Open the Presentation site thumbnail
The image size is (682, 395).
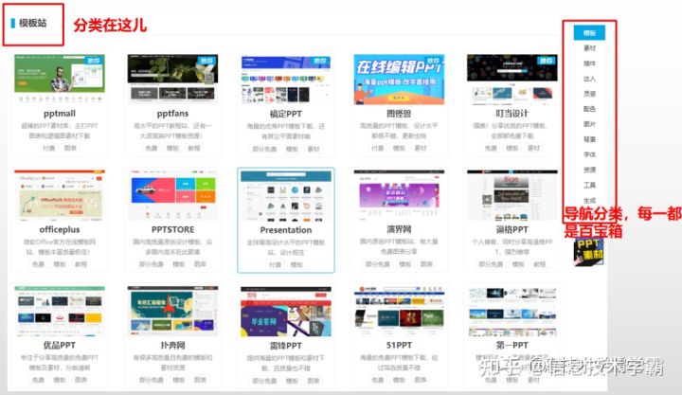click(x=286, y=195)
